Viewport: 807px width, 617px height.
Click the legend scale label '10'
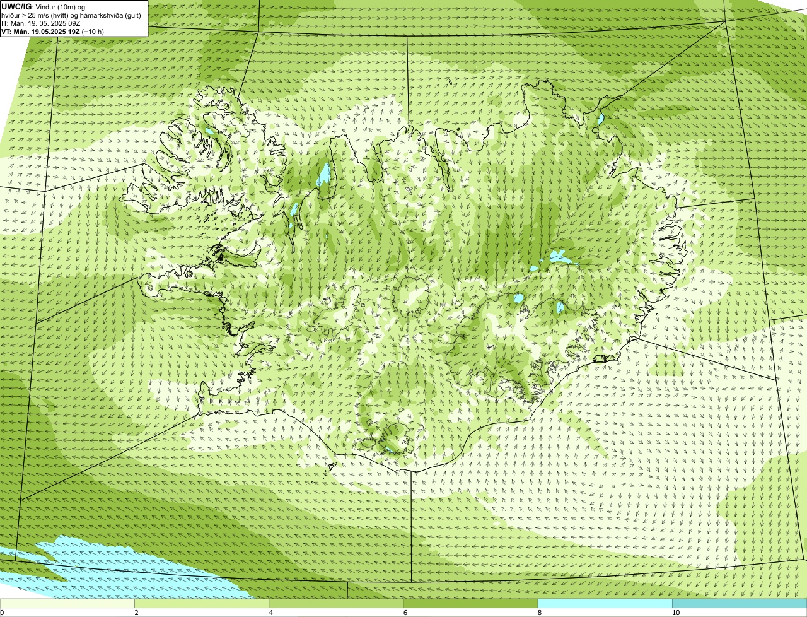coord(675,613)
